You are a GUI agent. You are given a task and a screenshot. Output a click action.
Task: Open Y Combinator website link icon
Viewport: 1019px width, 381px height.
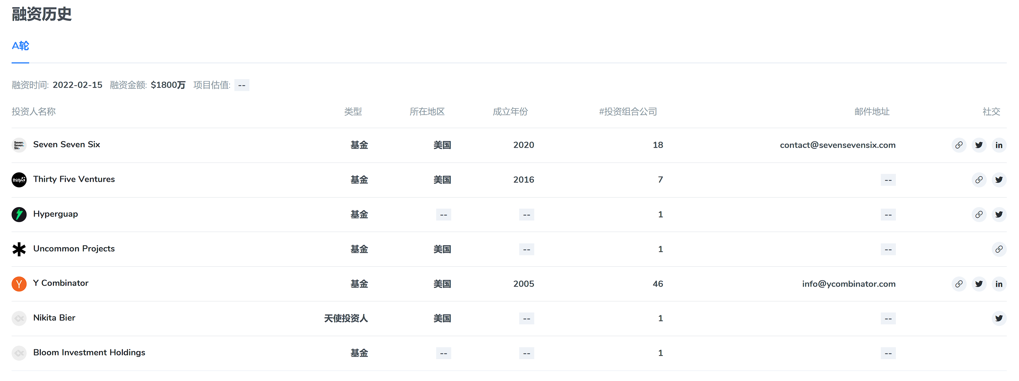coord(959,284)
